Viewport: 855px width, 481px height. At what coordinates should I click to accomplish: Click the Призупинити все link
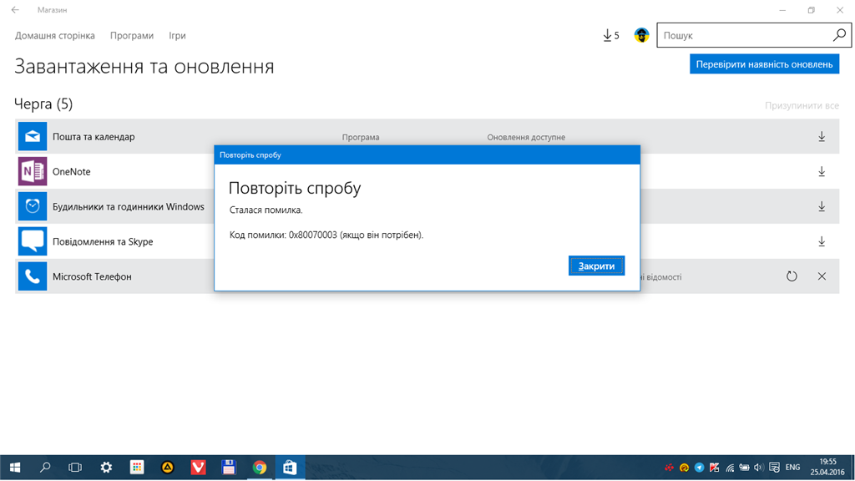(802, 106)
